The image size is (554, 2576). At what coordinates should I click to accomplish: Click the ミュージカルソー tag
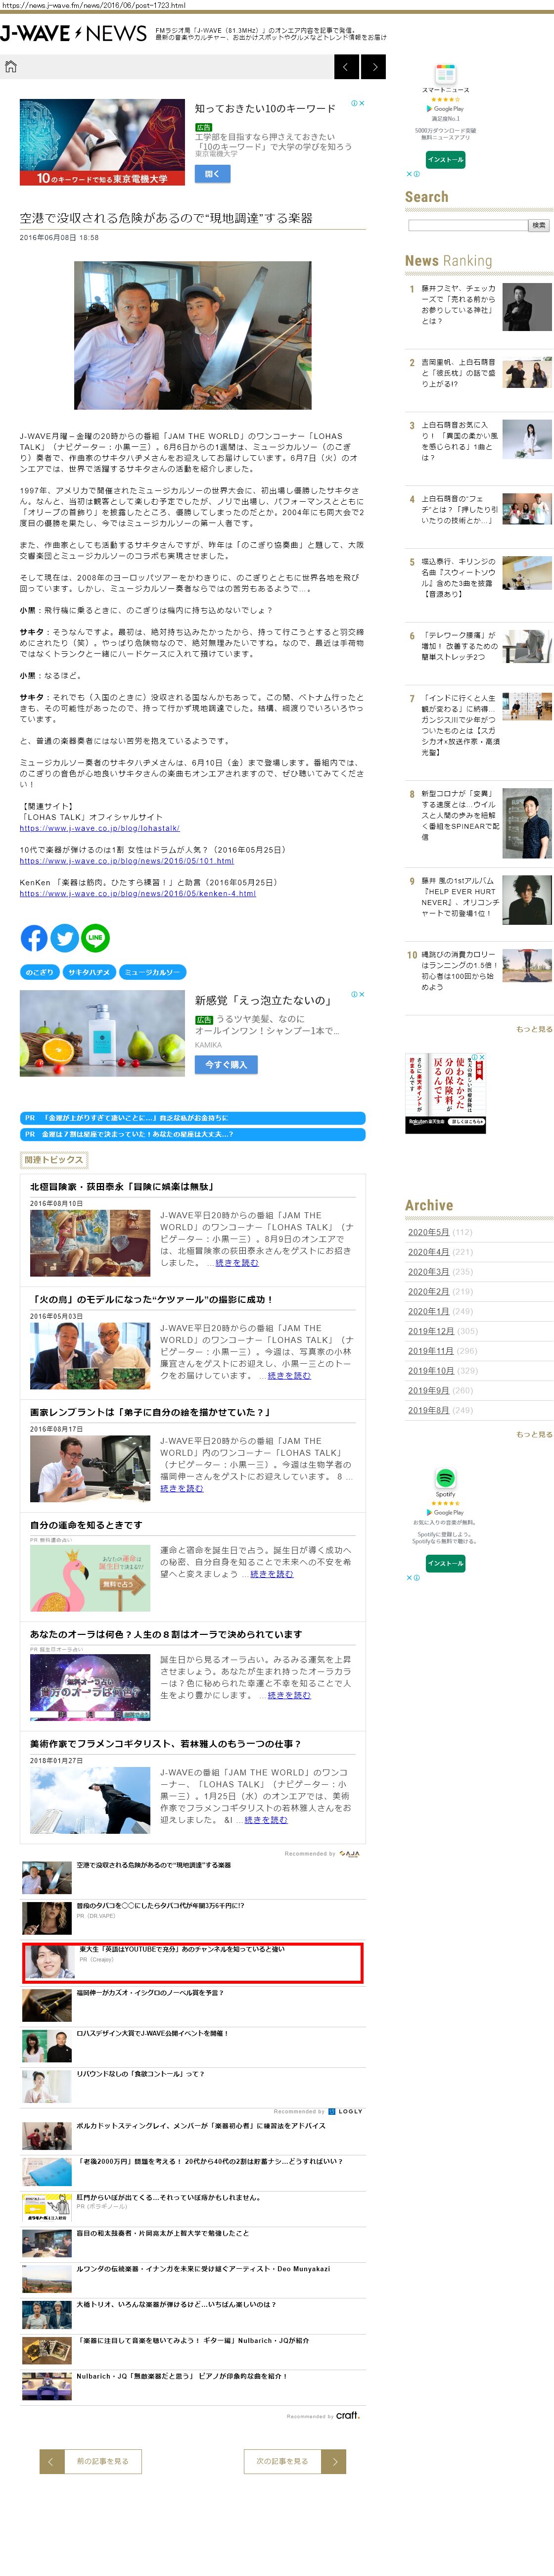(152, 972)
